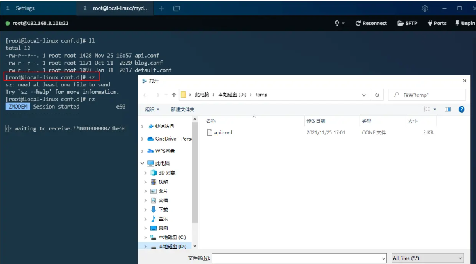Click the folder icon in address bar
Image resolution: width=476 pixels, height=264 pixels.
184,95
